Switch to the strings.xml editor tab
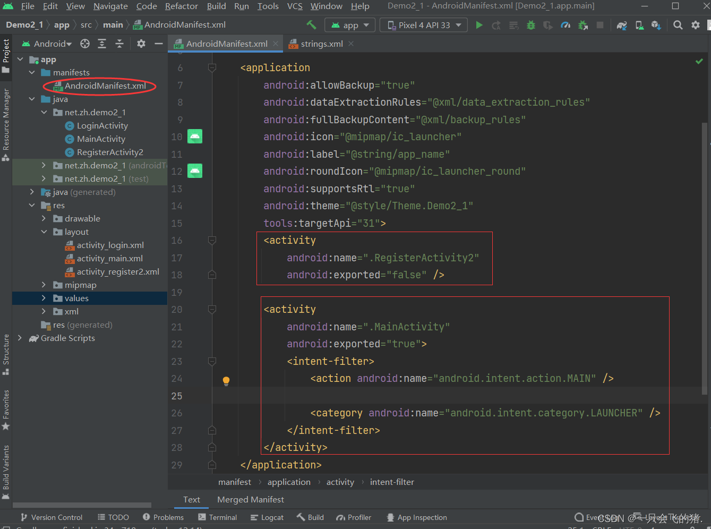 322,44
